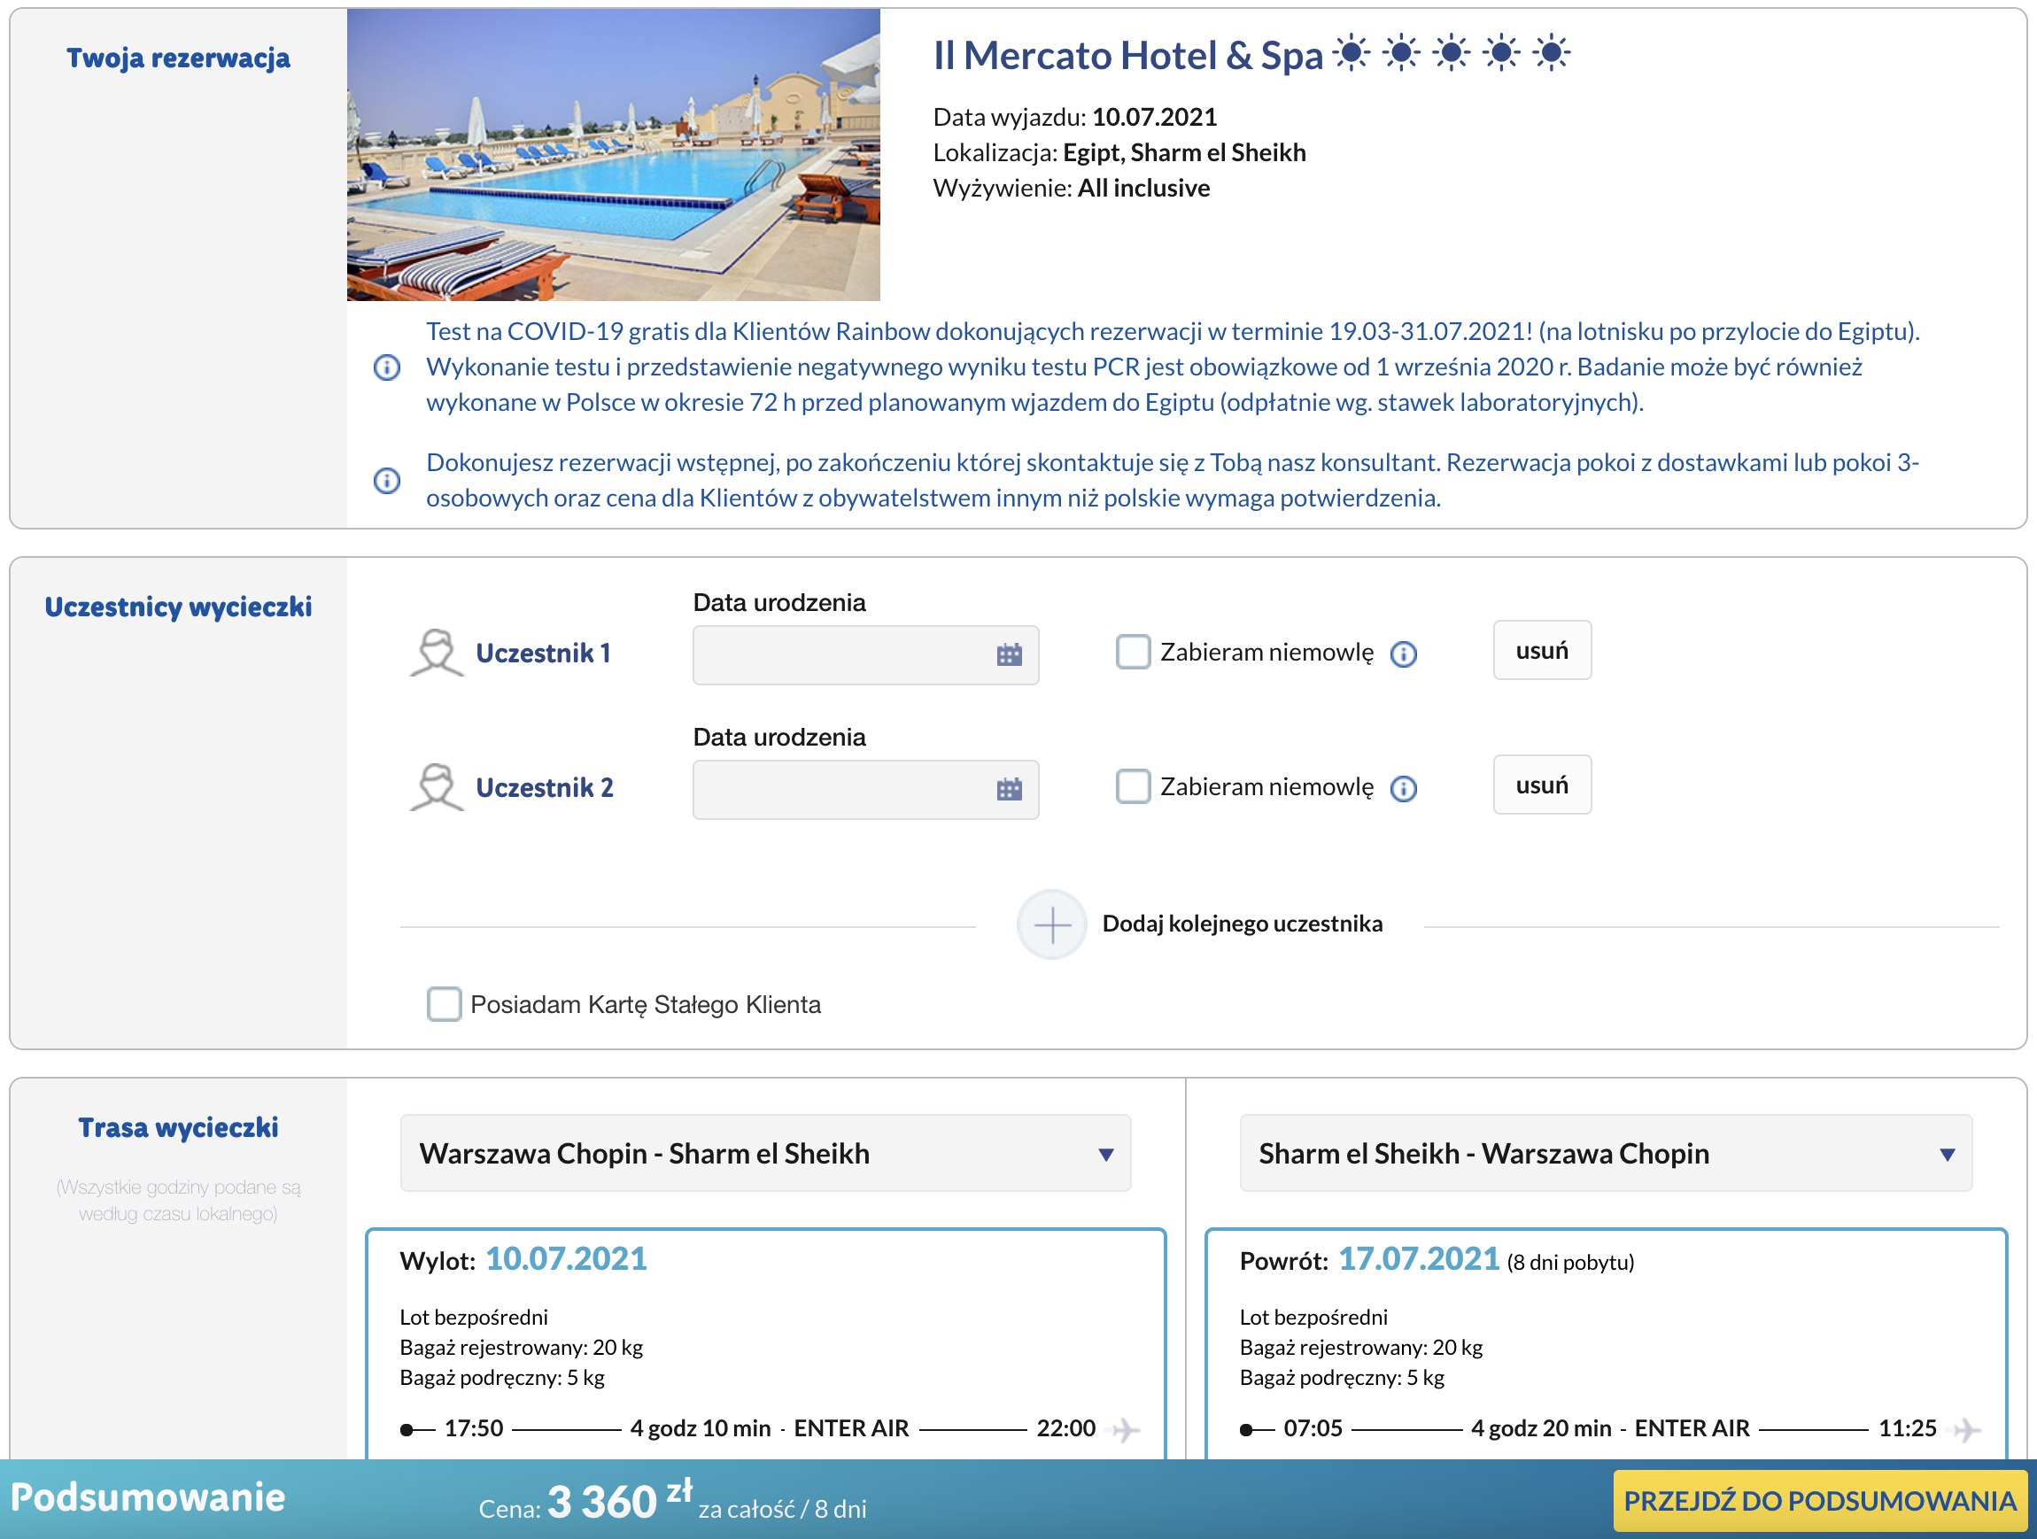Click info icon next to first Zabieram niemowlę

click(x=1404, y=653)
